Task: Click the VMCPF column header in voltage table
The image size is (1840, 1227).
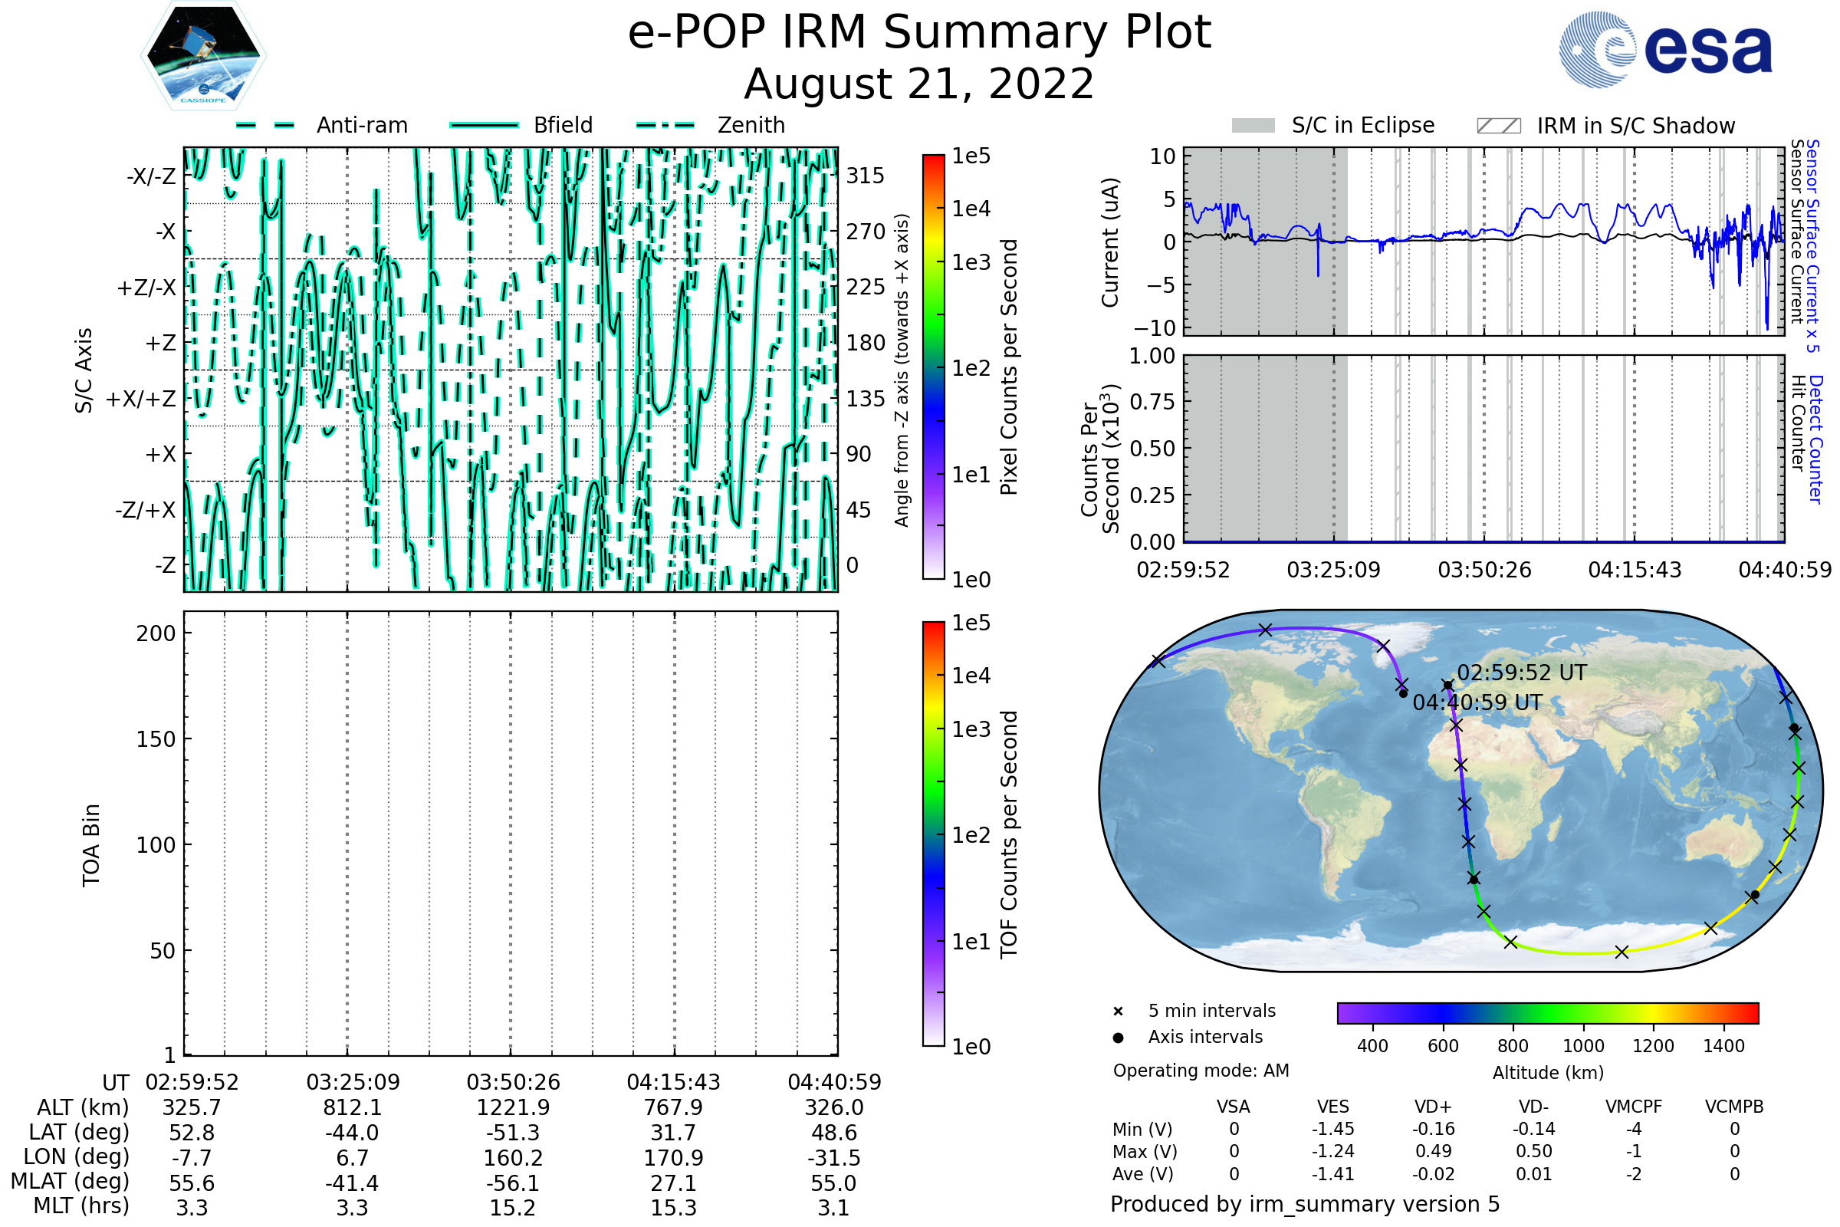Action: click(x=1634, y=1107)
